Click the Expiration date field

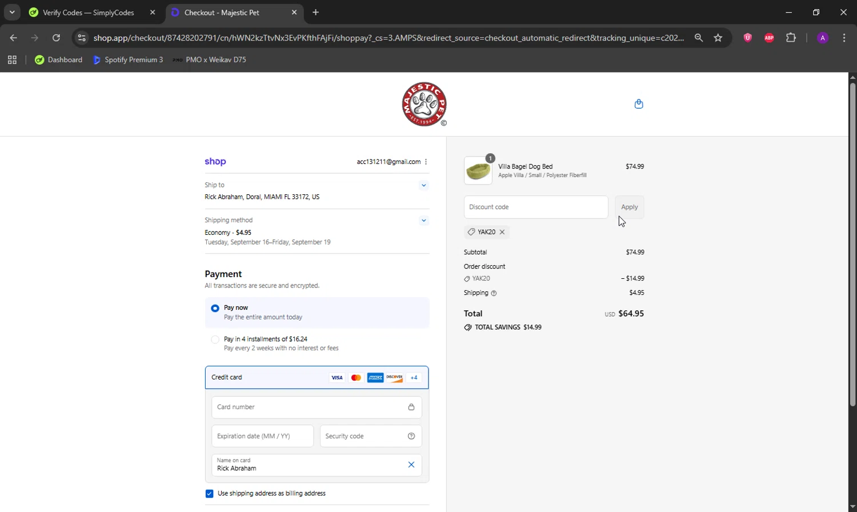tap(262, 436)
